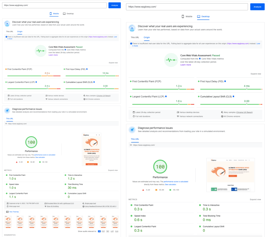Filter audits by All
This screenshot has height=237, width=268.
point(99,231)
